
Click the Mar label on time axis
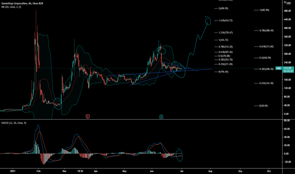(64, 171)
